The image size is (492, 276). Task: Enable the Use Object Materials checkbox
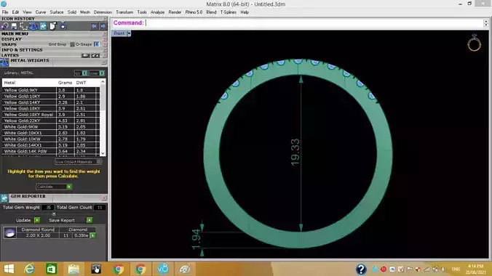click(x=99, y=162)
